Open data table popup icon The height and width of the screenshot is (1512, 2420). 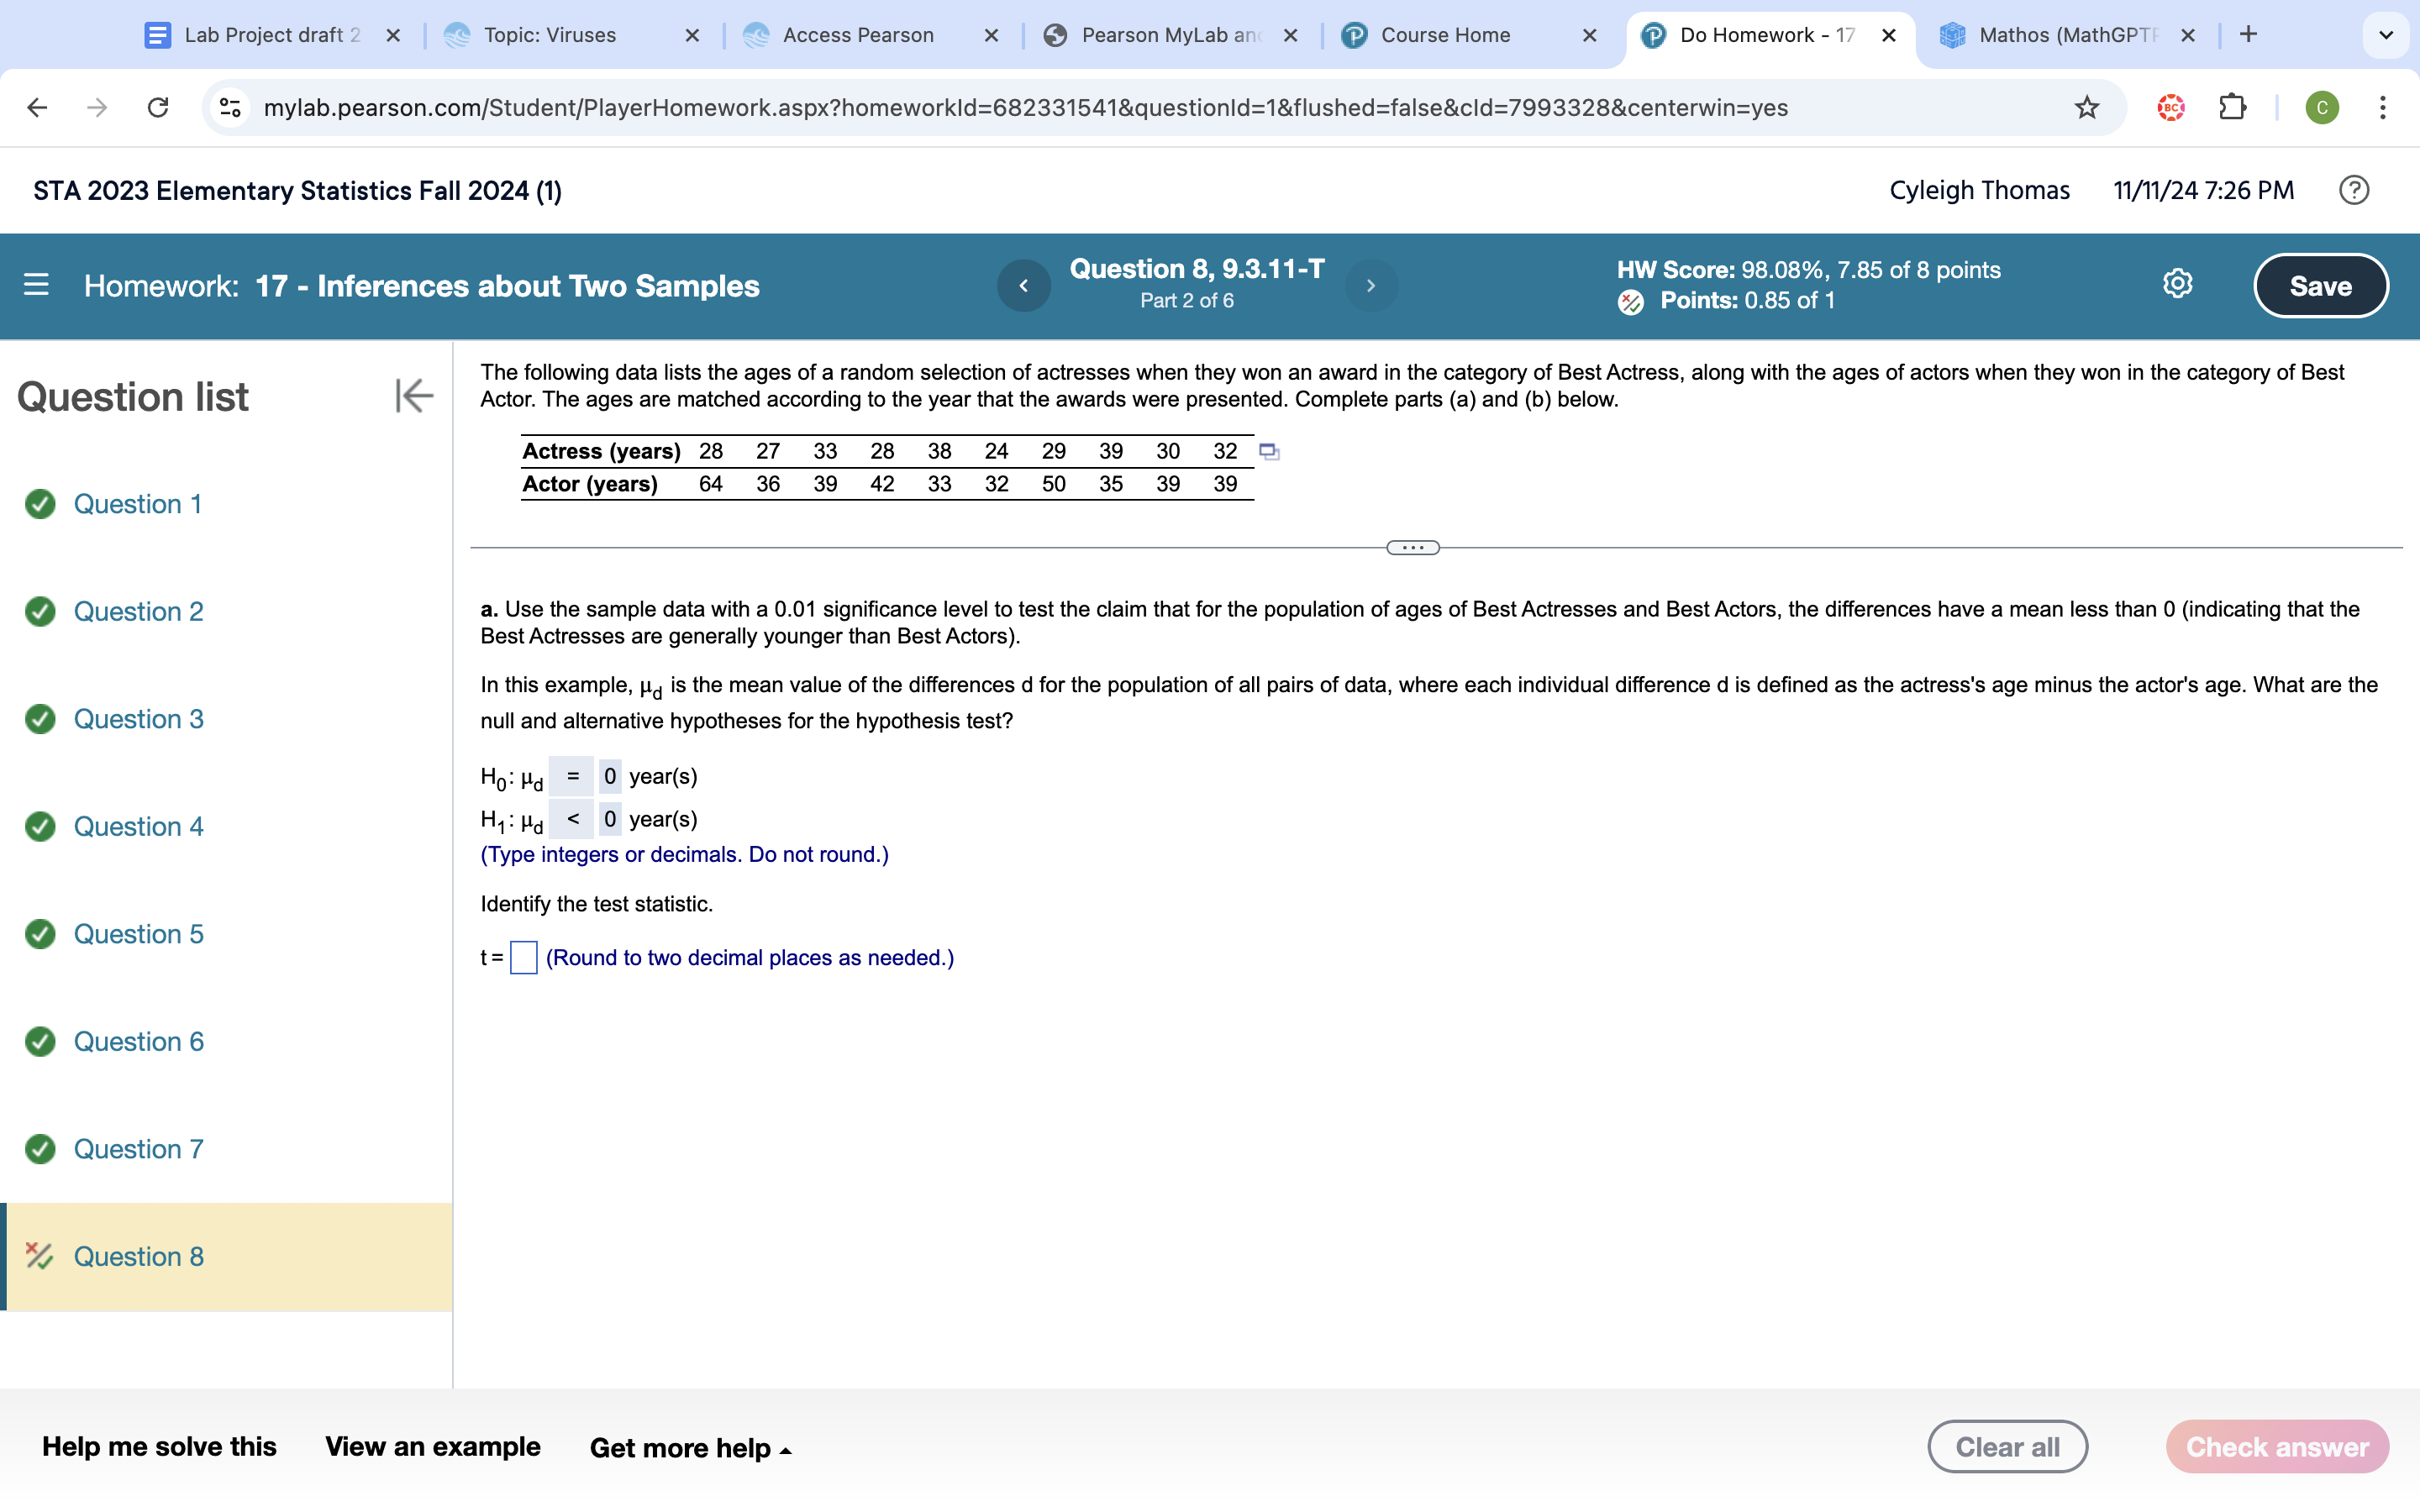tap(1269, 452)
